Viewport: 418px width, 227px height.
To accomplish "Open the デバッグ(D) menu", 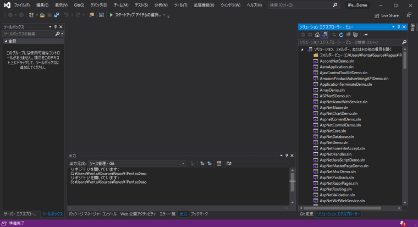I will click(98, 5).
